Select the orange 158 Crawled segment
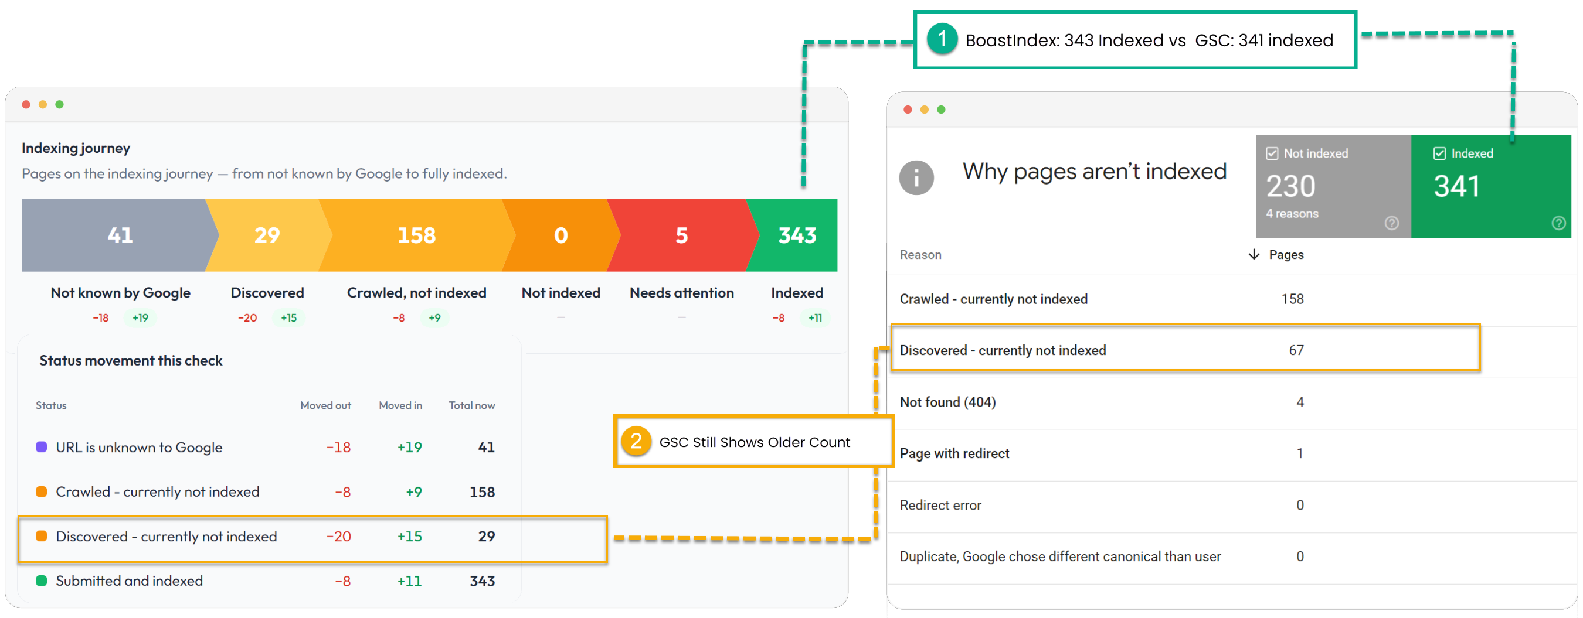This screenshot has height=618, width=1583. [417, 235]
